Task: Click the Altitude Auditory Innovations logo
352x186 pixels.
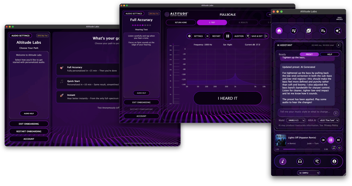Action: coord(176,14)
